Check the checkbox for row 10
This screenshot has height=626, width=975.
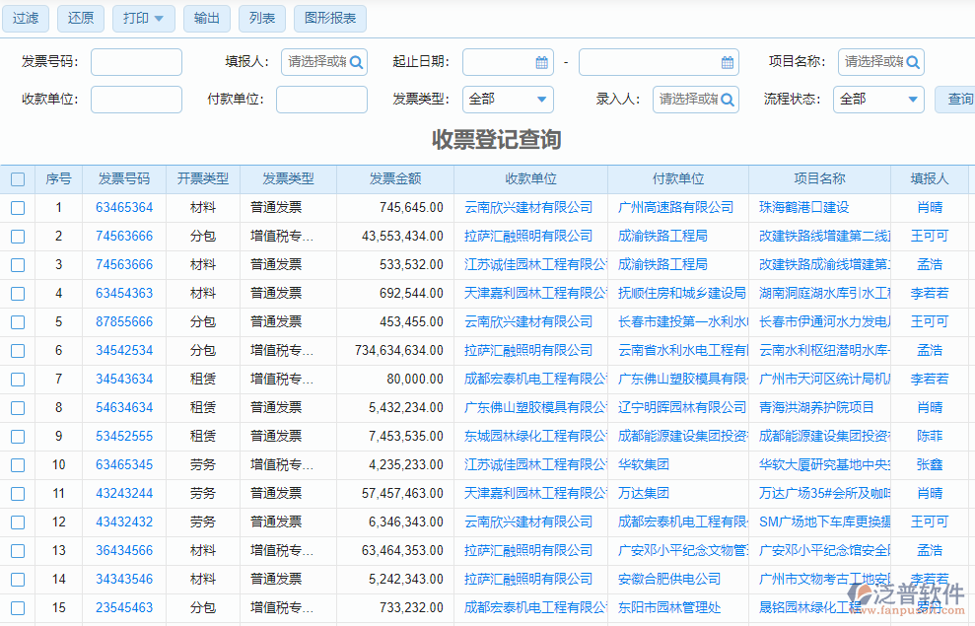tap(17, 464)
